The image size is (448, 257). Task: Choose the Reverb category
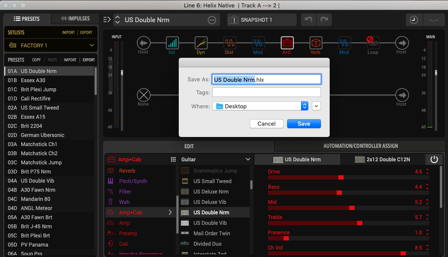click(141, 171)
